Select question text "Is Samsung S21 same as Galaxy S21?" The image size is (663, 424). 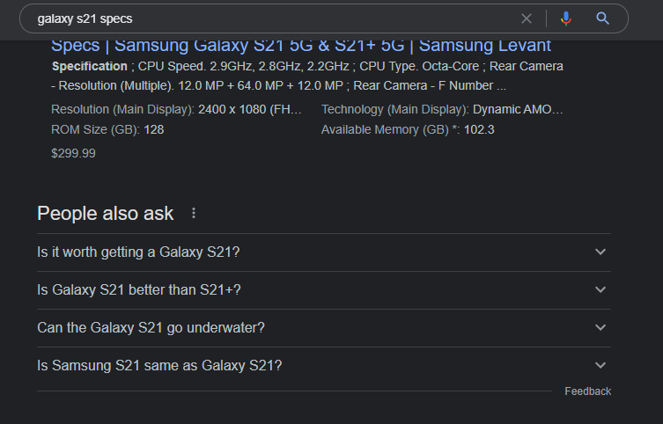(x=159, y=366)
